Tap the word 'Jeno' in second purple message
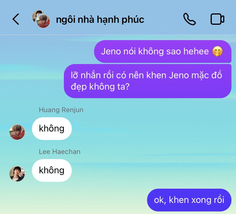This screenshot has width=236, height=214. (x=179, y=75)
